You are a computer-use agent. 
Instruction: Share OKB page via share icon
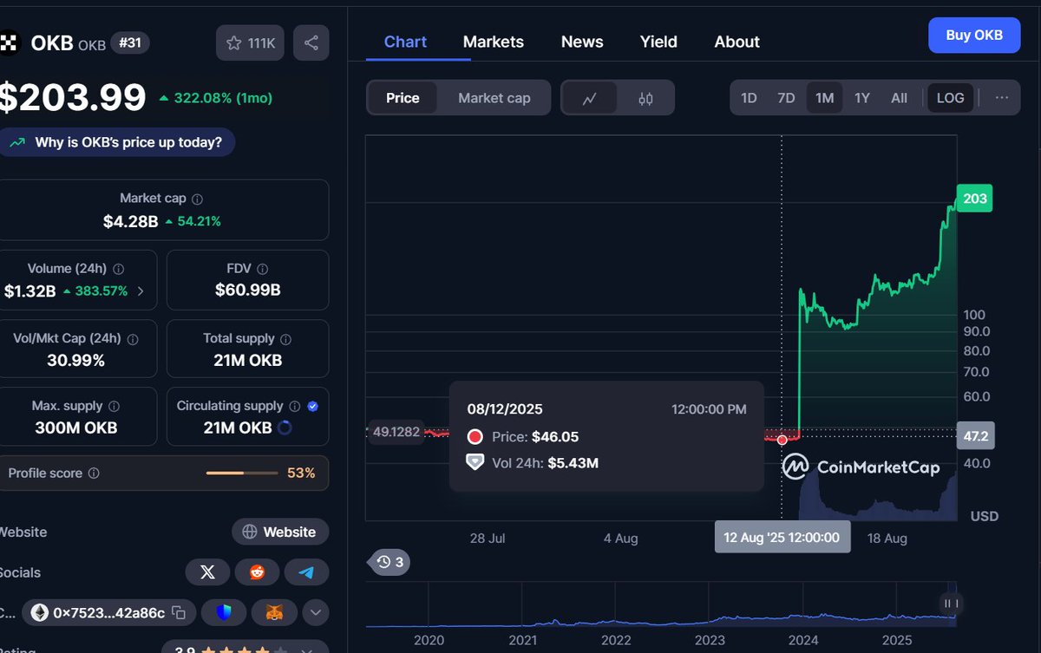click(x=311, y=42)
